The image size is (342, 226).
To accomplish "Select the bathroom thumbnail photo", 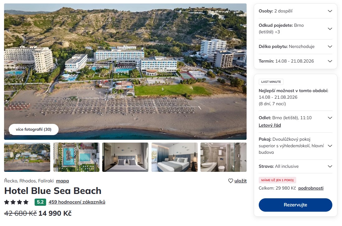I will pyautogui.click(x=224, y=157).
